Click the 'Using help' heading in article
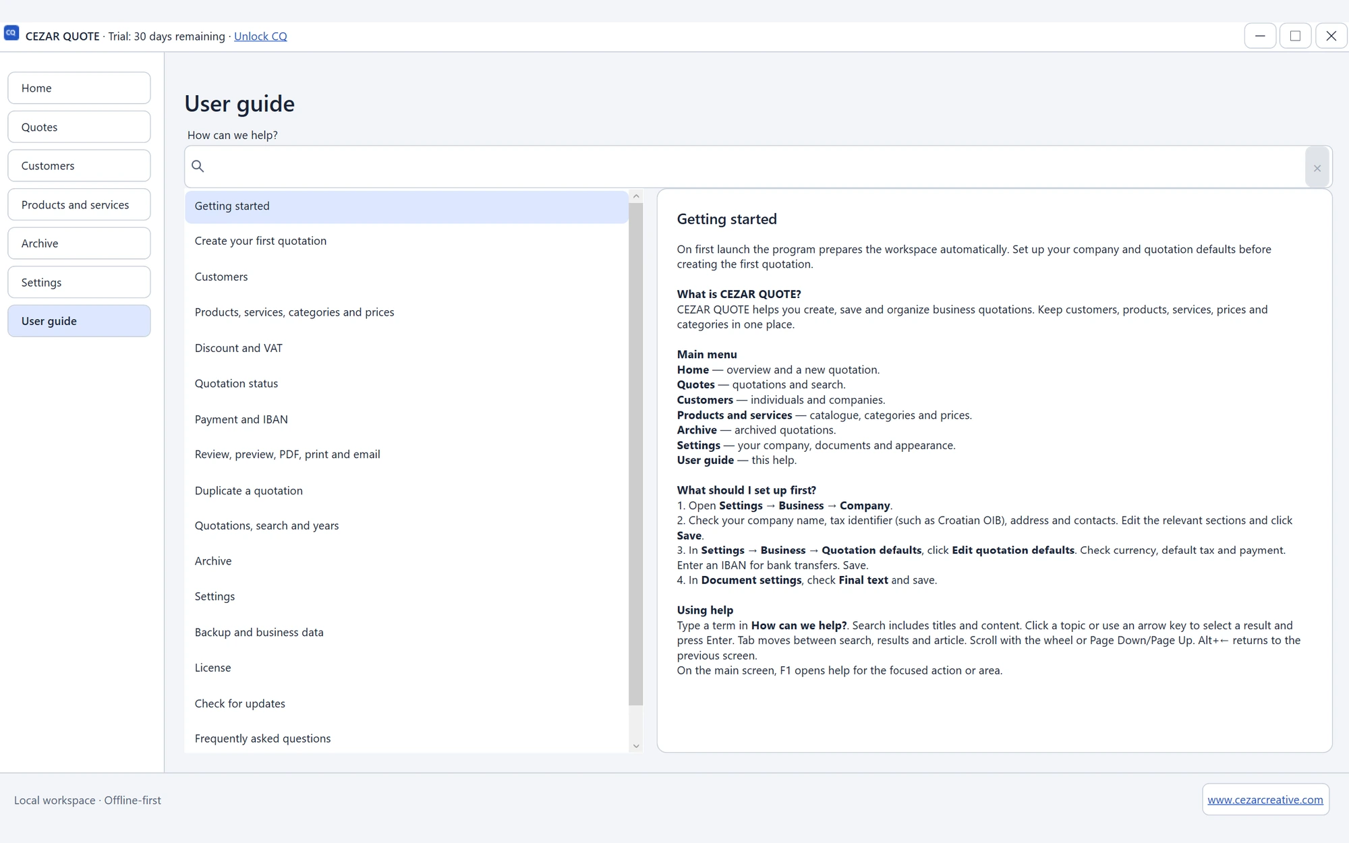The width and height of the screenshot is (1349, 843). point(705,610)
